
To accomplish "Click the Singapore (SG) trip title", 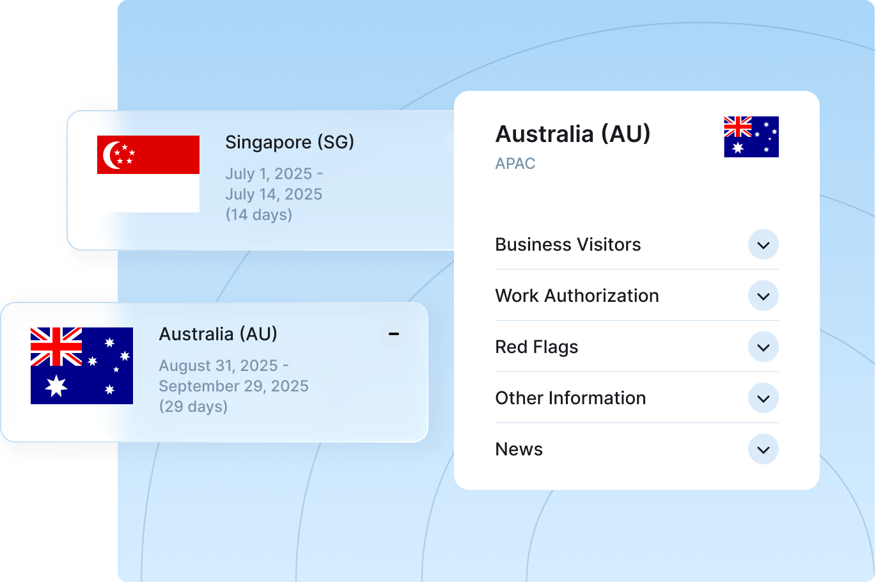I will 289,142.
